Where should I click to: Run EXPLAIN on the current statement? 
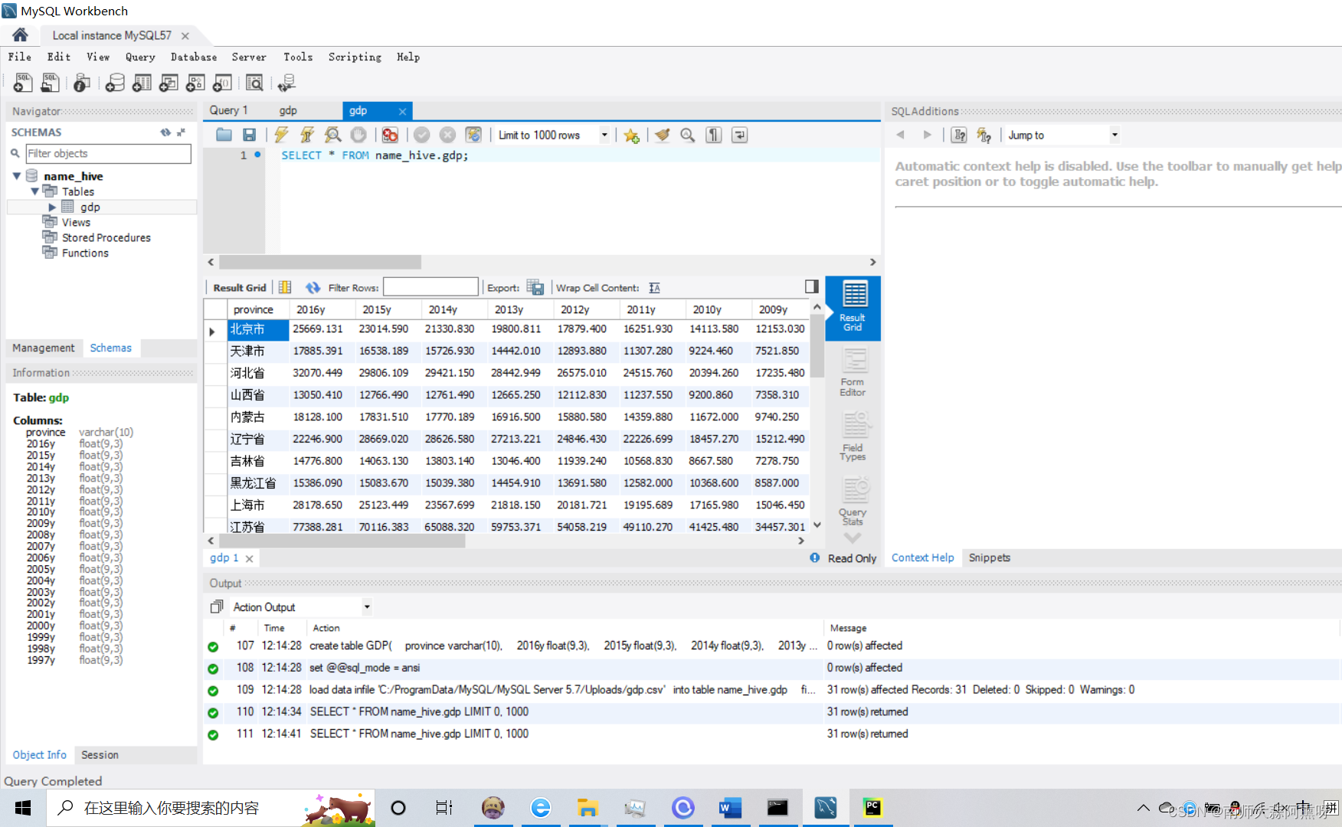(x=332, y=135)
